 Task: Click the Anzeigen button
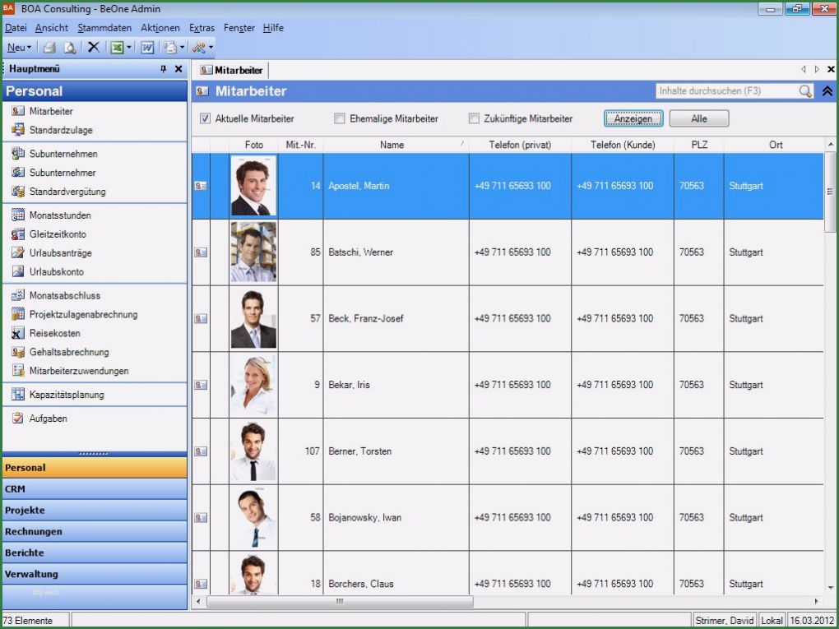coord(633,118)
